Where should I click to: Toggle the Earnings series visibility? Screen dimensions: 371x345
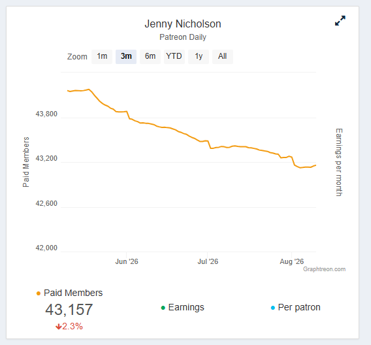point(186,307)
